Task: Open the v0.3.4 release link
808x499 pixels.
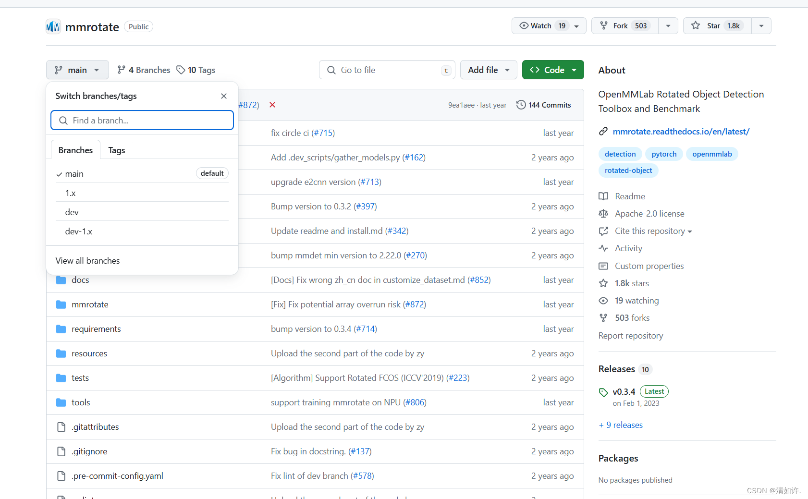Action: point(624,392)
